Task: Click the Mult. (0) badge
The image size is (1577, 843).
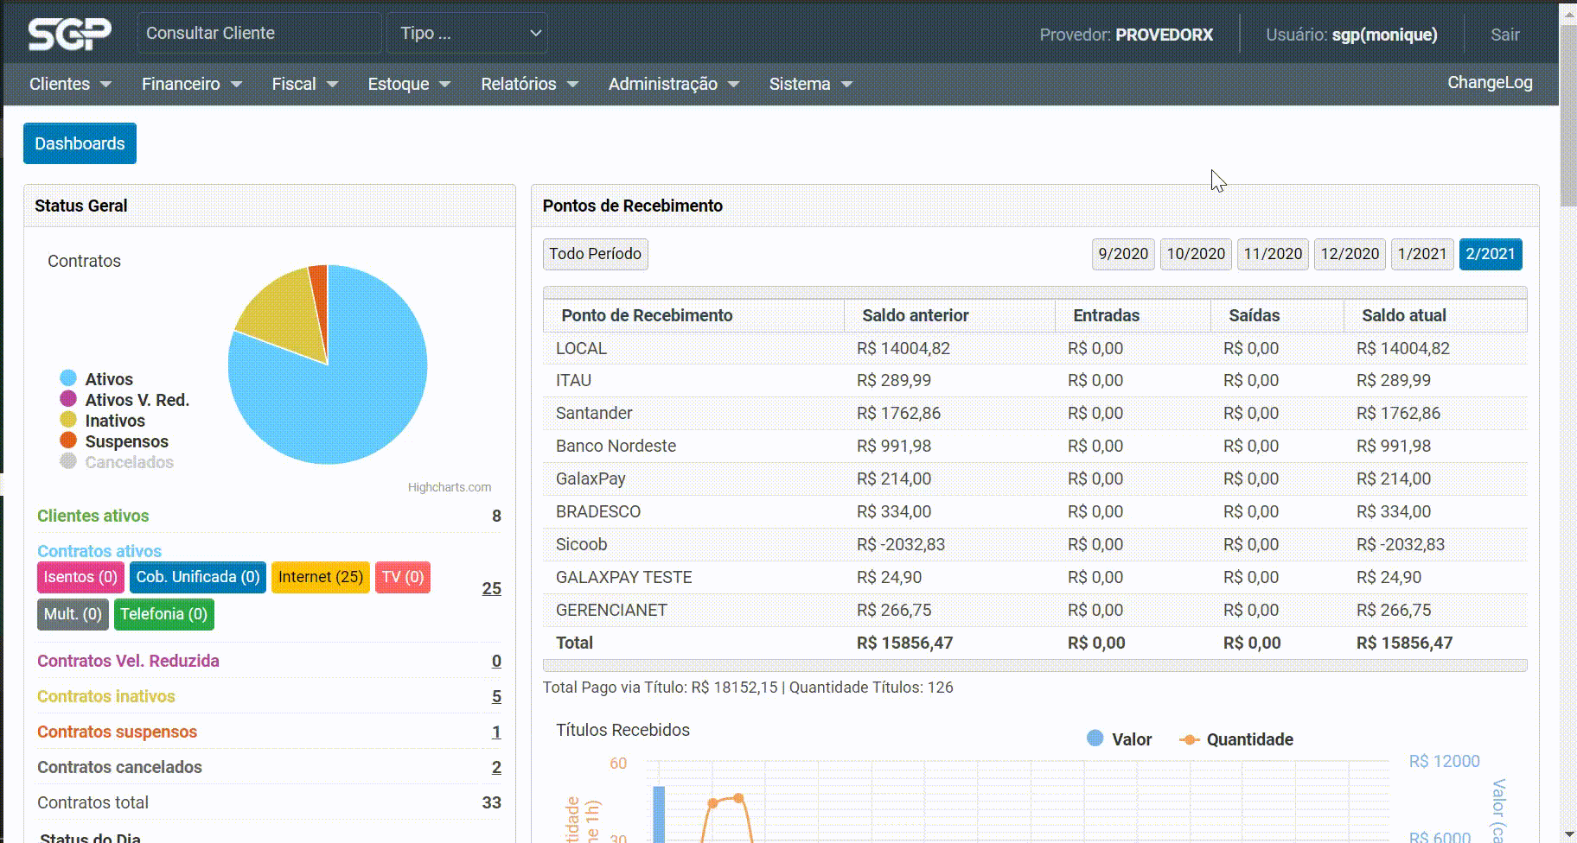Action: click(x=73, y=614)
